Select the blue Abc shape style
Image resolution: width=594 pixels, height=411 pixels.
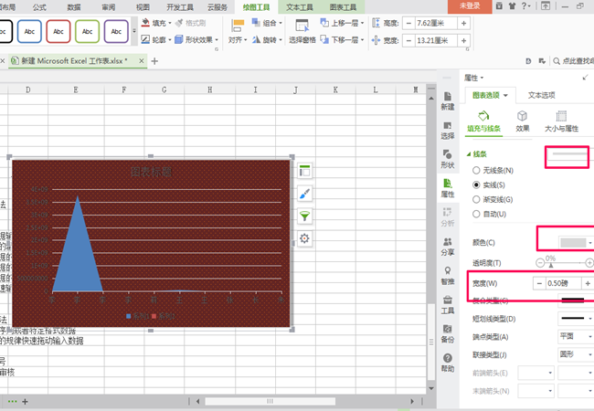pos(29,31)
